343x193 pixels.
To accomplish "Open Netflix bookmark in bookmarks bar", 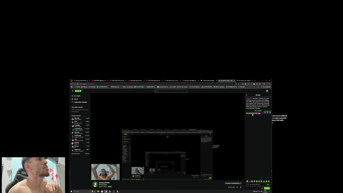I will pos(123,87).
